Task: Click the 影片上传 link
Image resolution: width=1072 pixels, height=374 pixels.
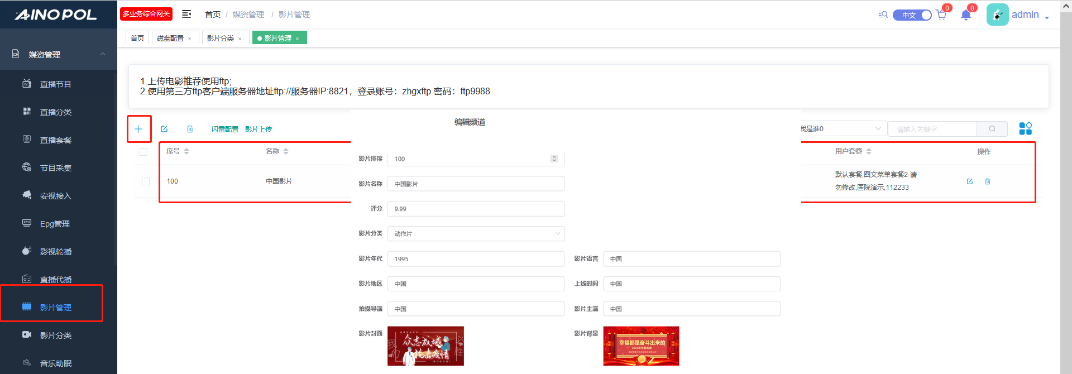Action: (x=259, y=130)
